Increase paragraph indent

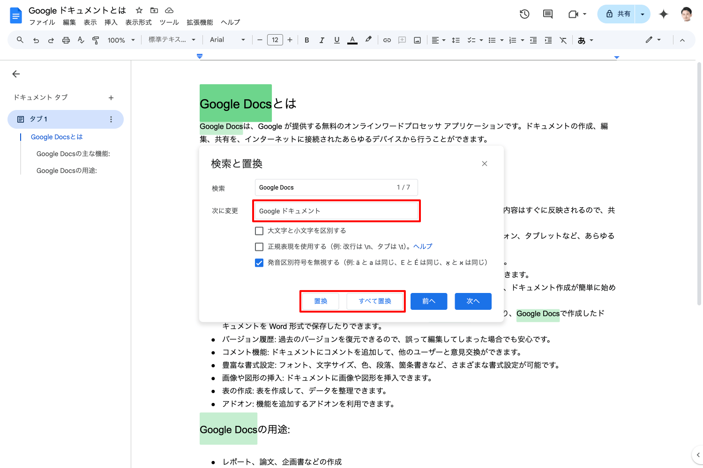(548, 40)
